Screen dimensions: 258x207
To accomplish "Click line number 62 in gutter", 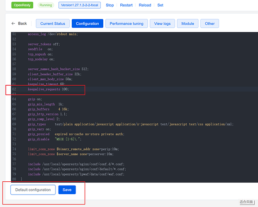I will tap(14, 89).
